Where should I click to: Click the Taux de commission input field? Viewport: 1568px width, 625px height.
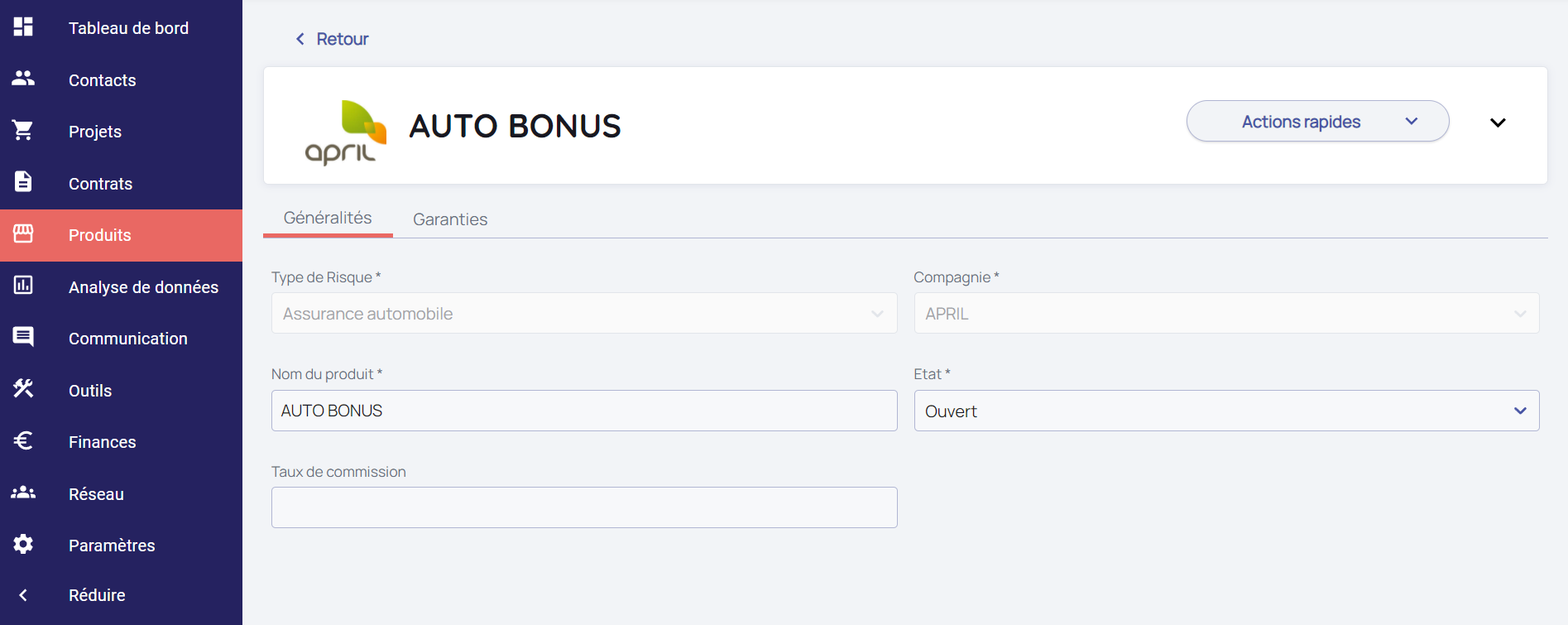583,507
